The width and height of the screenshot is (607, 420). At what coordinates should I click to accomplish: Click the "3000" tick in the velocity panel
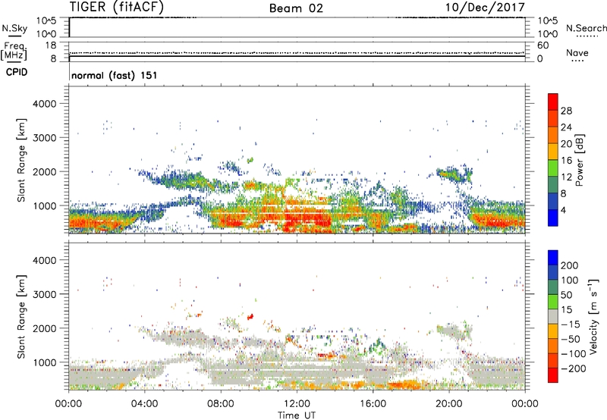coord(44,294)
